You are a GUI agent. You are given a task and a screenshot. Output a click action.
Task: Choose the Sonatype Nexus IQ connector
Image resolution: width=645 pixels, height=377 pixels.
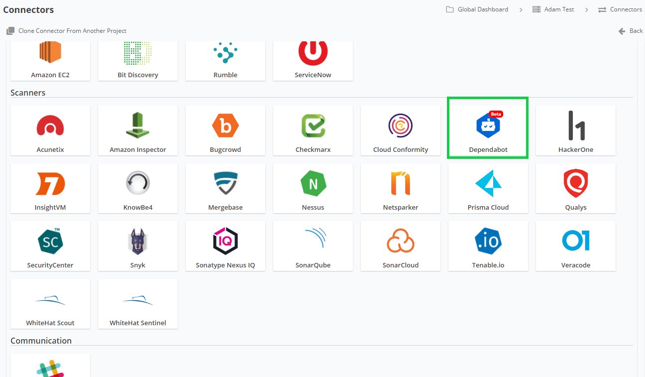[x=225, y=246]
